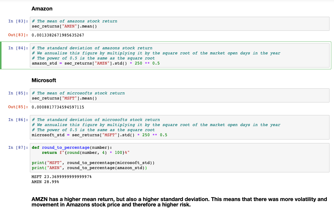Click the 'def round_to_percentage(number):' line
Screen dimensions: 334x210
[72, 148]
